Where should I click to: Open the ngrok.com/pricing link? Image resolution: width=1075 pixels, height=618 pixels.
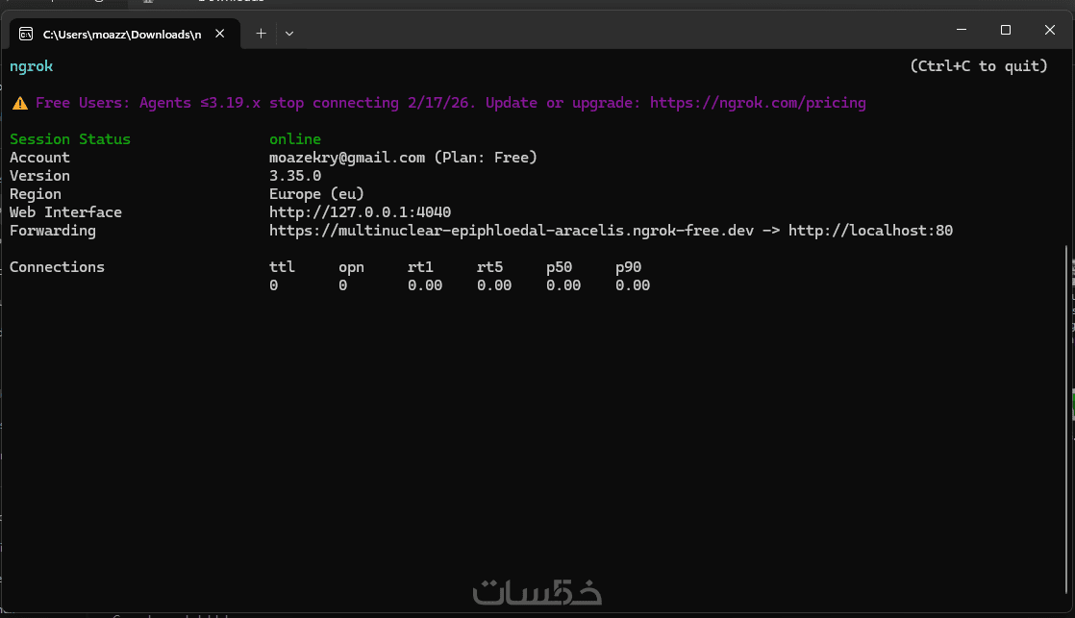pos(758,103)
